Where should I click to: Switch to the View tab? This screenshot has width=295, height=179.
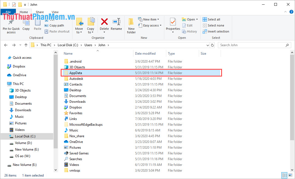tap(55, 12)
